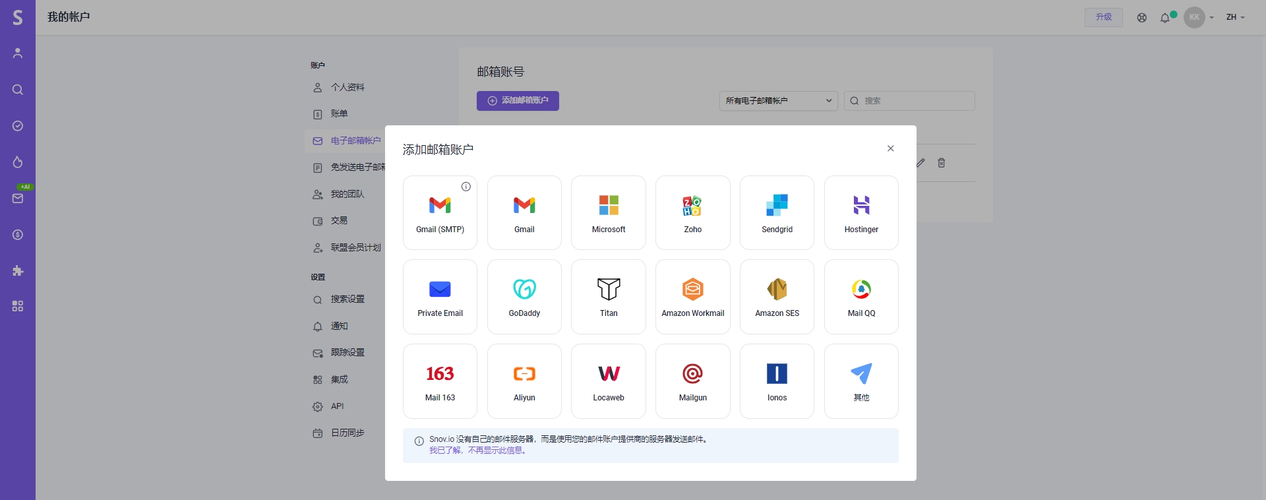Open the notifications bell
Screen dimensions: 1266x500
point(1165,18)
